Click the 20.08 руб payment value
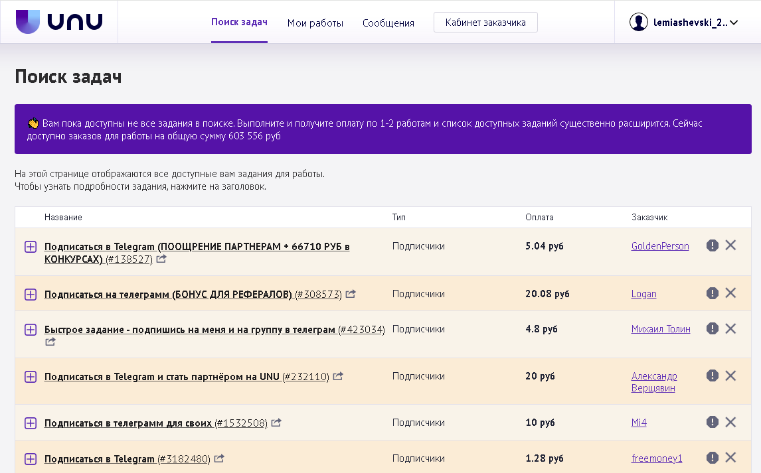Image resolution: width=761 pixels, height=473 pixels. tap(547, 294)
